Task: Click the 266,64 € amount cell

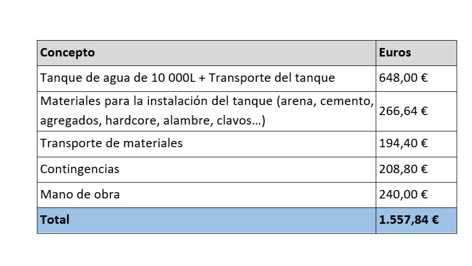Action: pyautogui.click(x=417, y=111)
